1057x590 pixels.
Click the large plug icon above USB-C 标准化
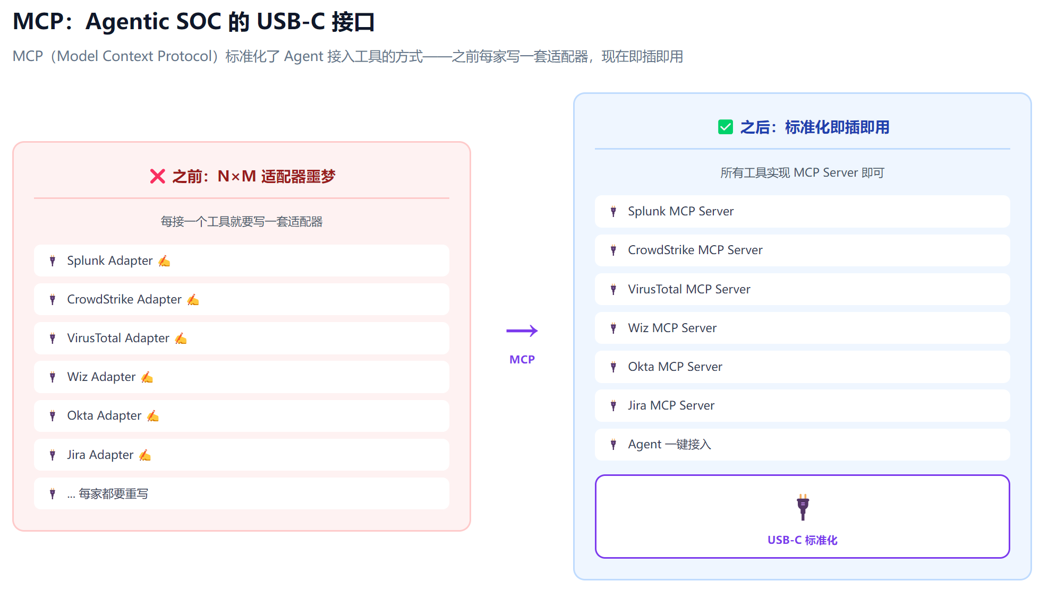803,507
